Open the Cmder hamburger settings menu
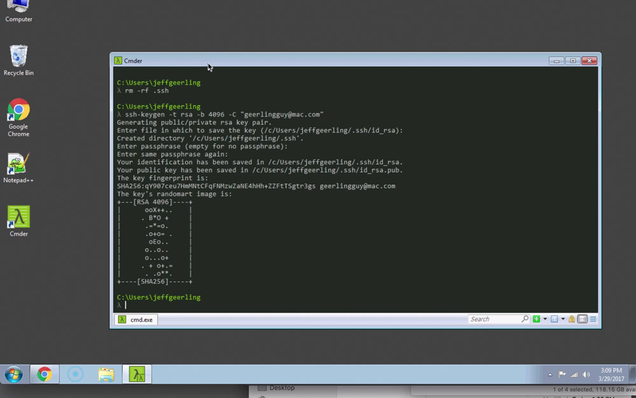 [593, 319]
